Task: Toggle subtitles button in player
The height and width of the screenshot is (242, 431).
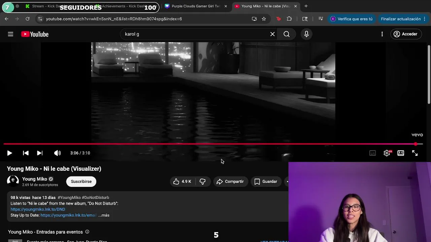Action: [372, 153]
